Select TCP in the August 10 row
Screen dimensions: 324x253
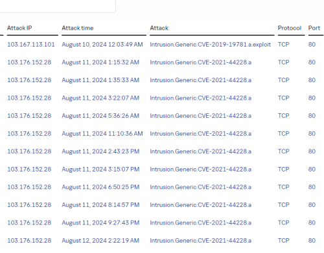[x=283, y=45]
